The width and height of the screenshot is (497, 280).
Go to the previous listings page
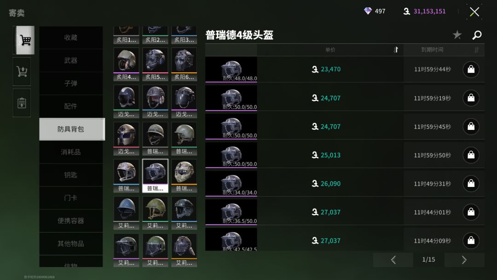coord(393,260)
